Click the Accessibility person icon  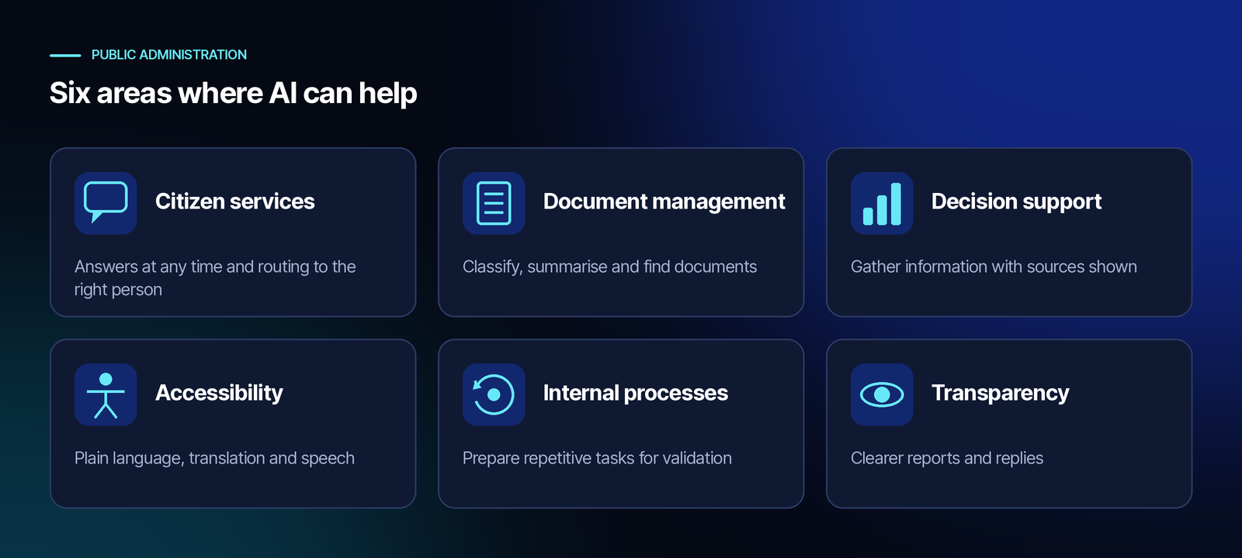(x=106, y=394)
